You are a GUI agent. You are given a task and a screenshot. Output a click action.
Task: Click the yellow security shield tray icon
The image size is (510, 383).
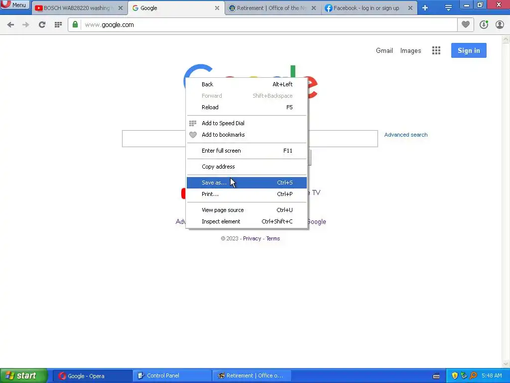[455, 376]
